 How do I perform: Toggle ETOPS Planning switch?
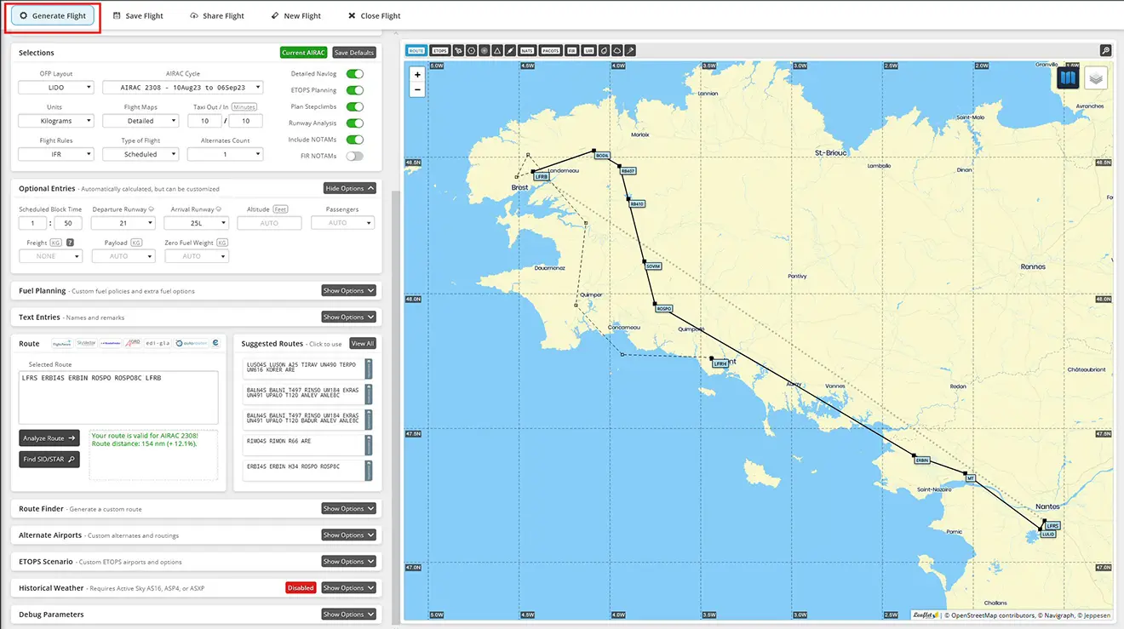pyautogui.click(x=354, y=90)
